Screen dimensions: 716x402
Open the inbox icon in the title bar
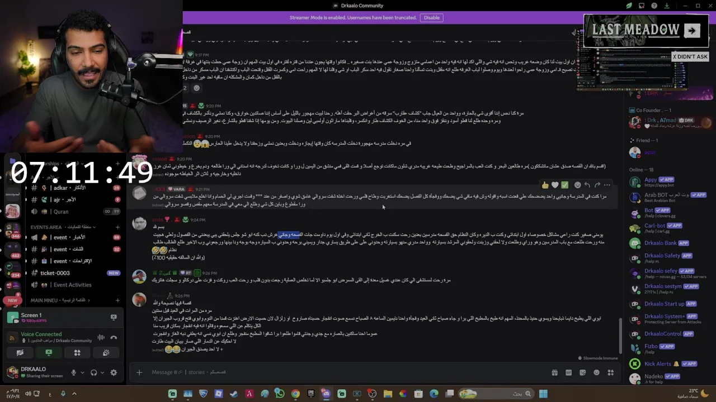point(642,6)
